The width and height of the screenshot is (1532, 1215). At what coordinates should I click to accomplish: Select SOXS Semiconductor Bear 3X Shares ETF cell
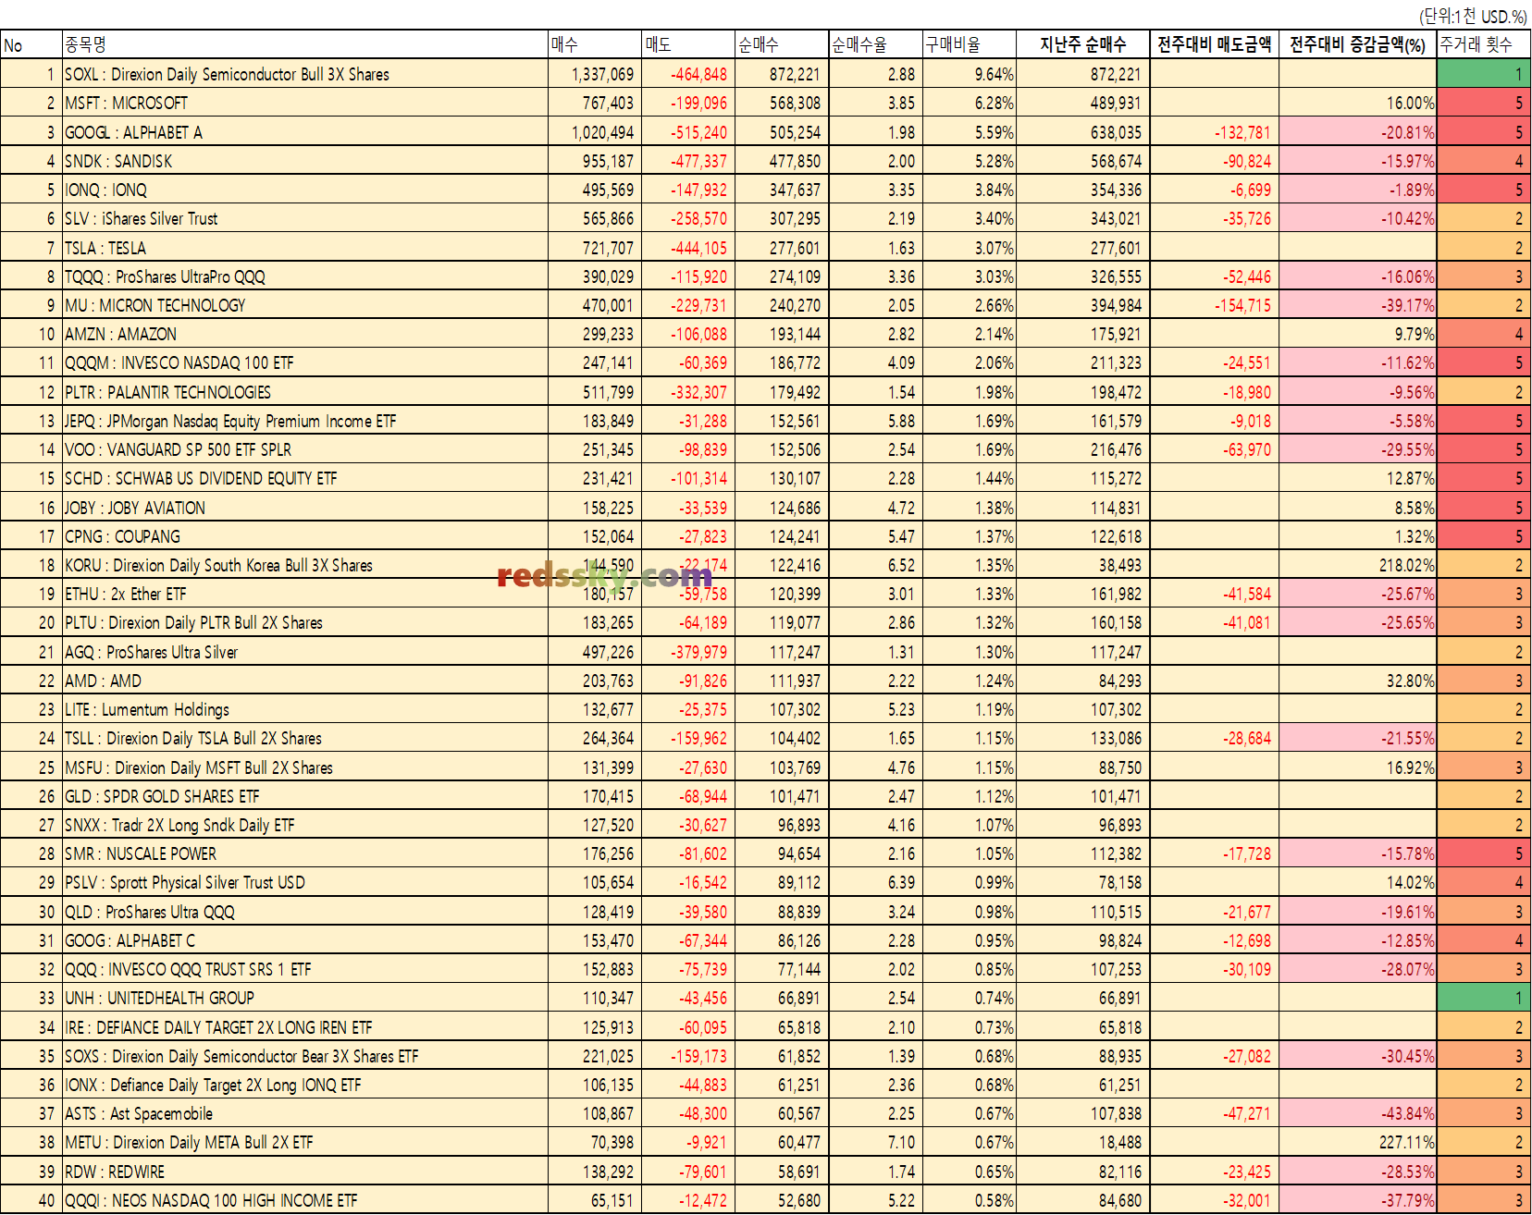(x=305, y=1056)
